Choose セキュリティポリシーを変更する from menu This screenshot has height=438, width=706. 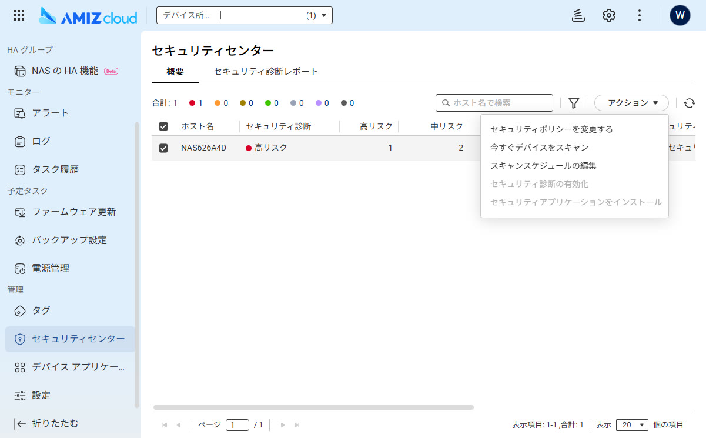(551, 129)
